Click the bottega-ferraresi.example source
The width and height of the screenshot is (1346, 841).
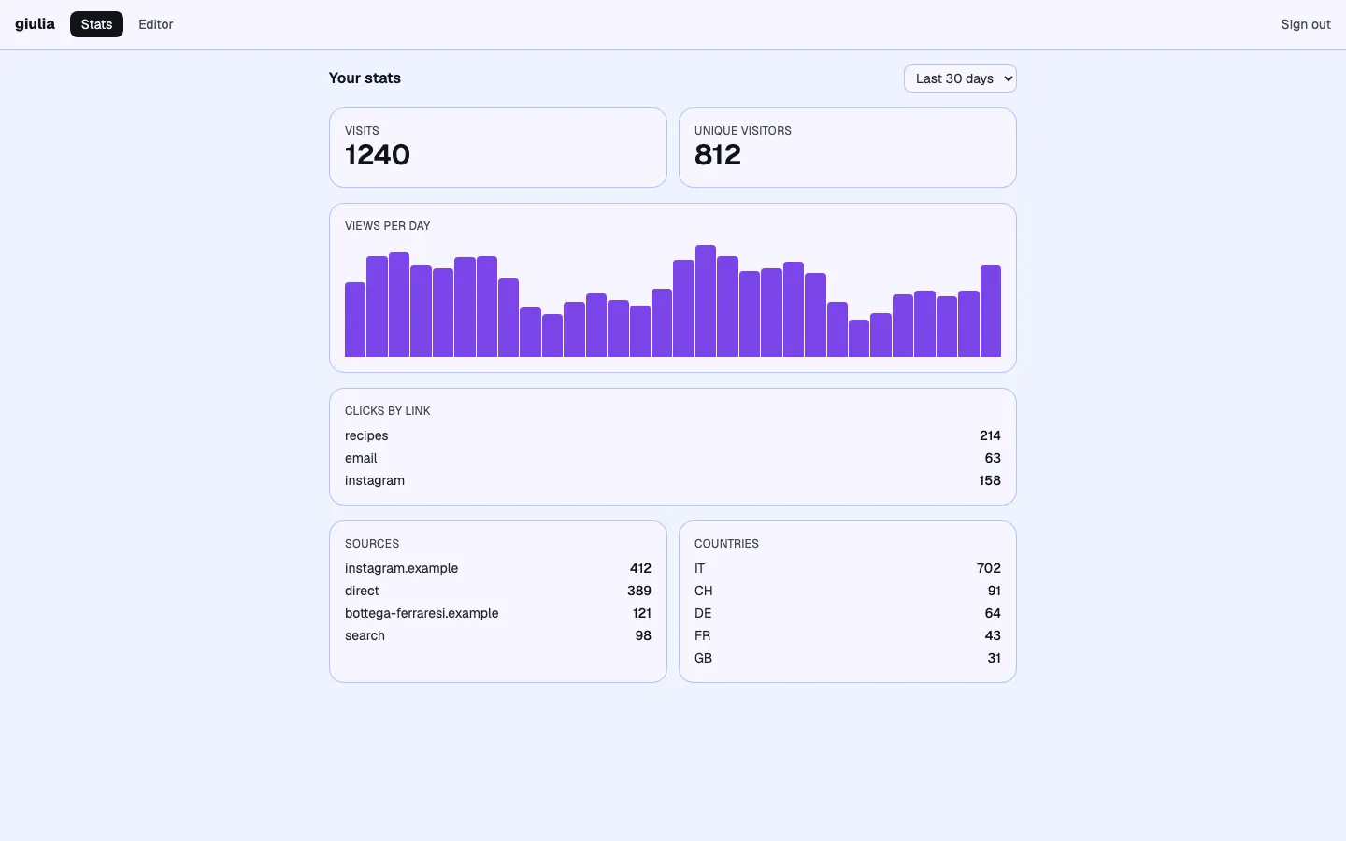point(422,613)
